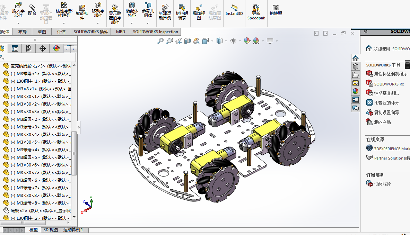
Task: Click Hide/Show Items eye icon
Action: tap(233, 41)
